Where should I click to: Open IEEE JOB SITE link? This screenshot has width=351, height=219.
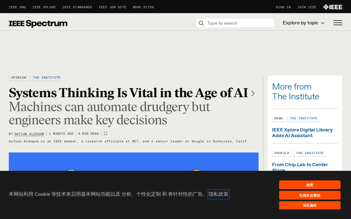tap(112, 7)
